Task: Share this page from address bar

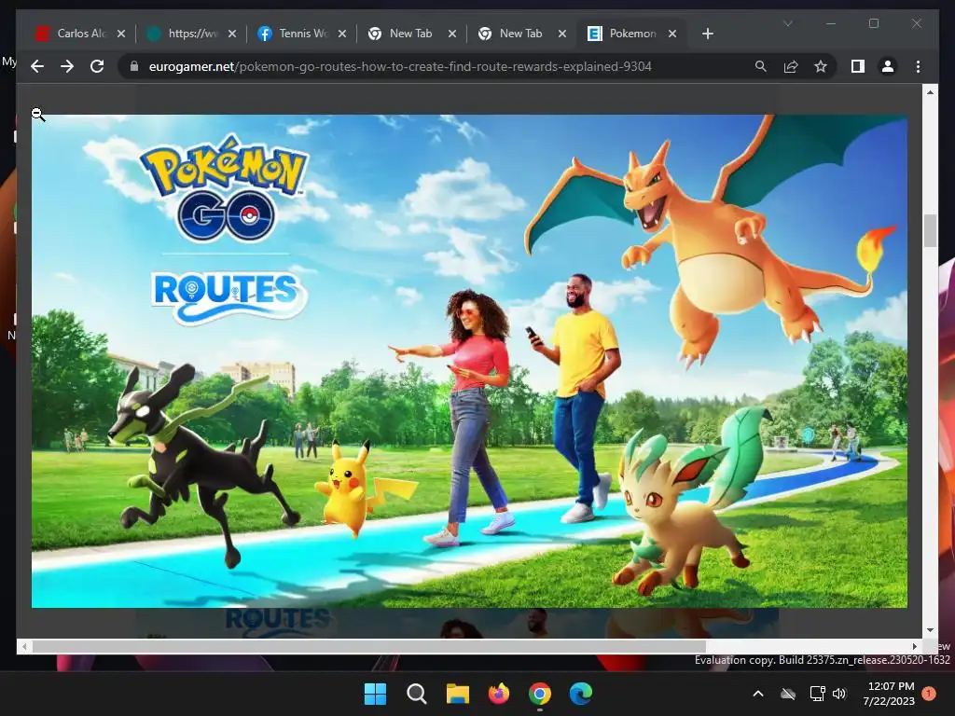Action: (791, 66)
